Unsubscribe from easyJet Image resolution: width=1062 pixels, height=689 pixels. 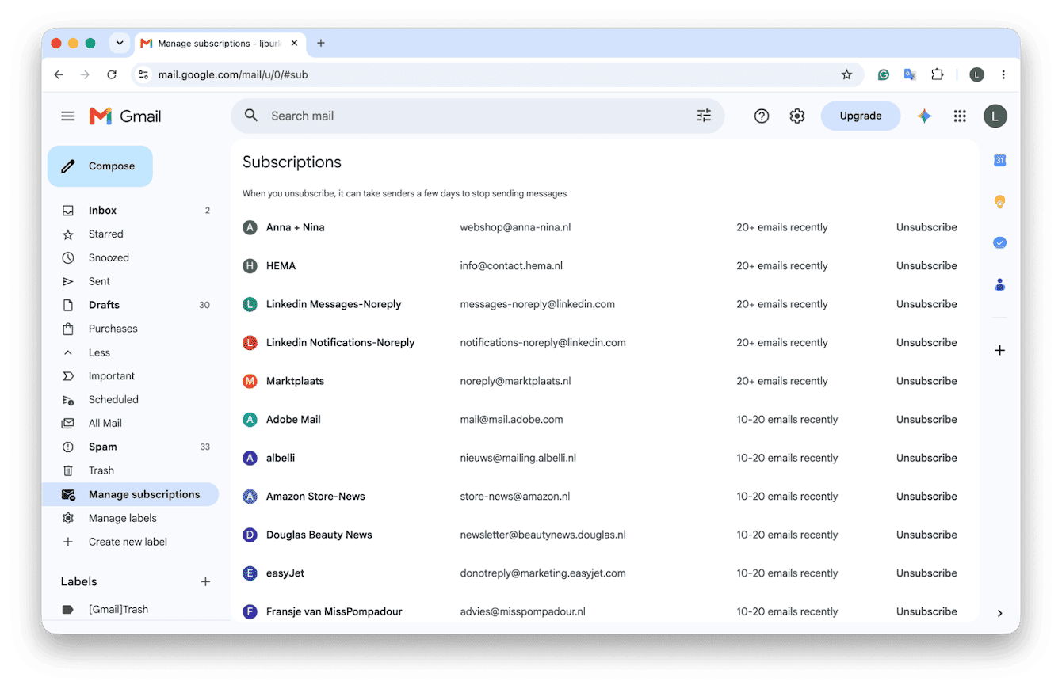tap(926, 573)
